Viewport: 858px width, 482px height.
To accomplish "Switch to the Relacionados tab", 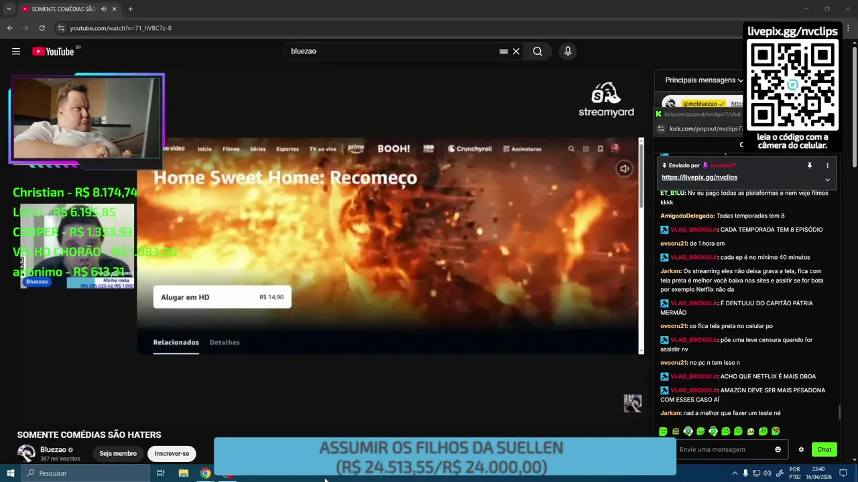I will [176, 342].
